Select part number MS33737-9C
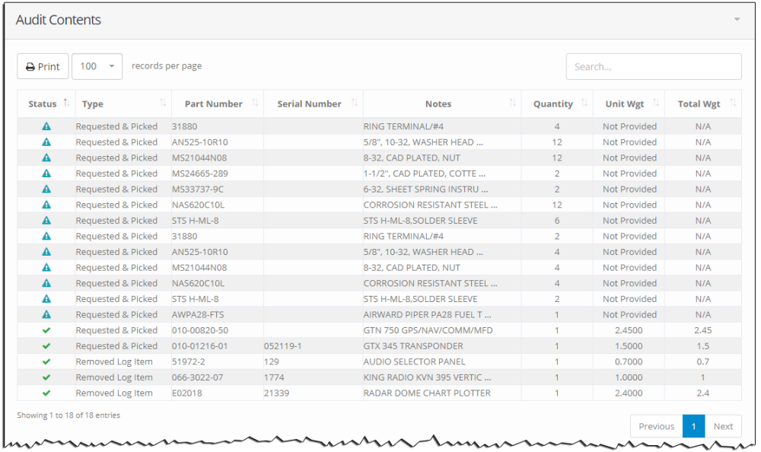 [198, 189]
